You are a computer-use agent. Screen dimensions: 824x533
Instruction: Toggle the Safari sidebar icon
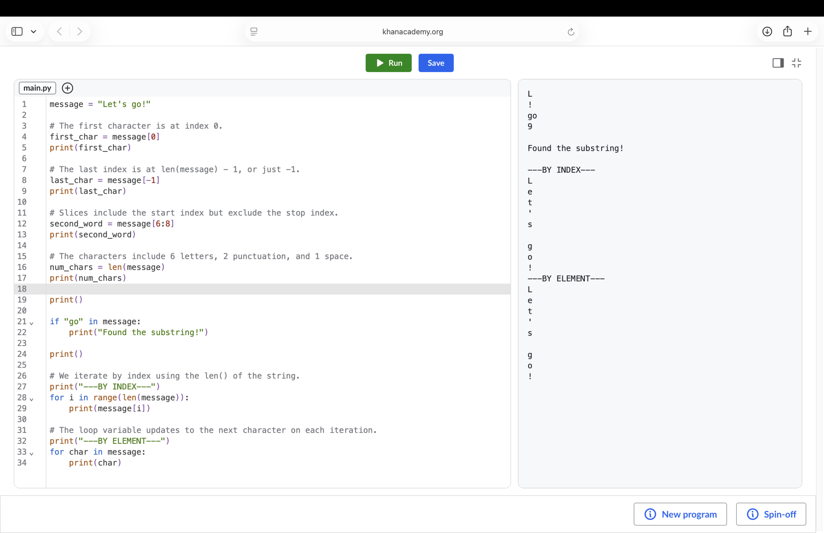[17, 32]
